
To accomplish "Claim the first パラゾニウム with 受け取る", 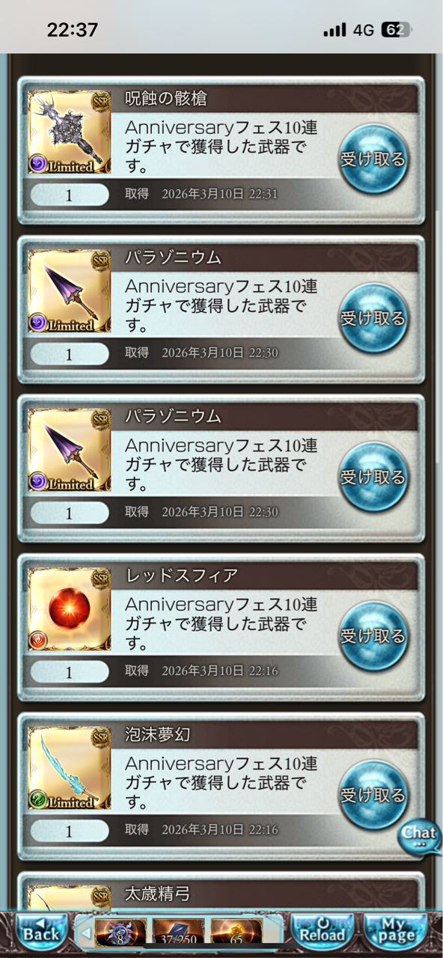I will (373, 318).
